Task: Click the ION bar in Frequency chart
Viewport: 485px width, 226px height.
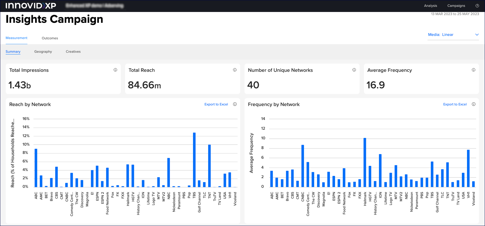Action: 380,171
